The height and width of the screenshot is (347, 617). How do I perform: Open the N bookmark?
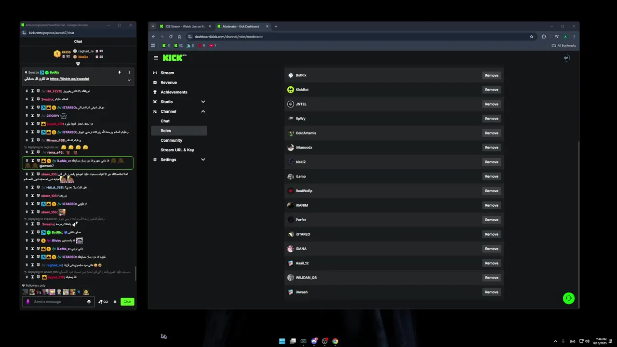202,45
